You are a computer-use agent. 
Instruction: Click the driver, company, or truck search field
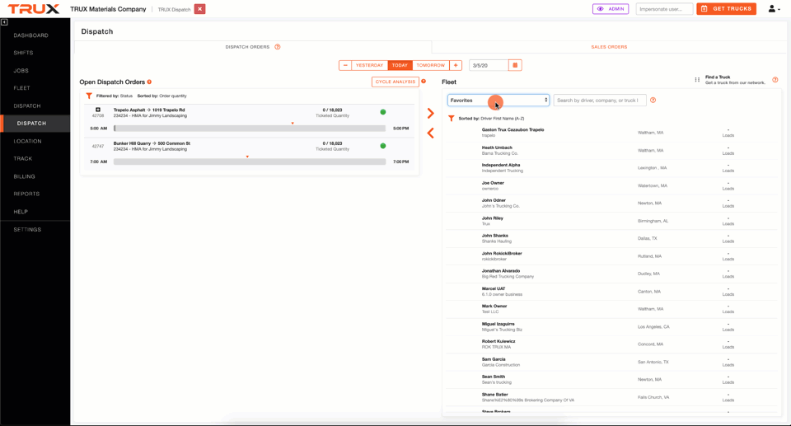(x=599, y=101)
